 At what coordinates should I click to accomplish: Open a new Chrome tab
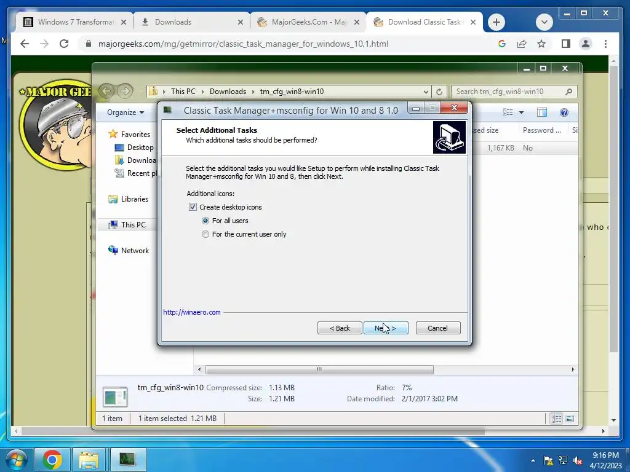click(x=496, y=22)
